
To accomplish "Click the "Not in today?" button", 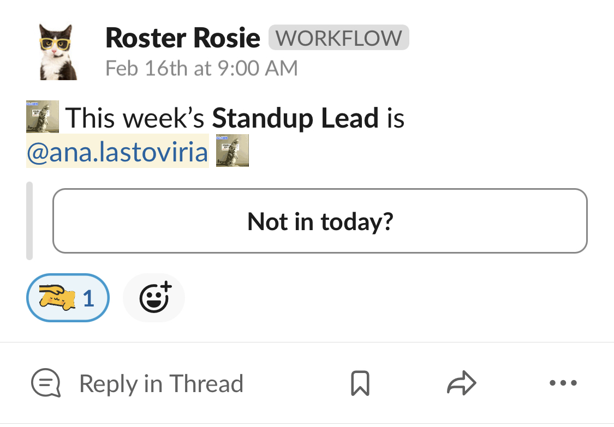I will (320, 221).
